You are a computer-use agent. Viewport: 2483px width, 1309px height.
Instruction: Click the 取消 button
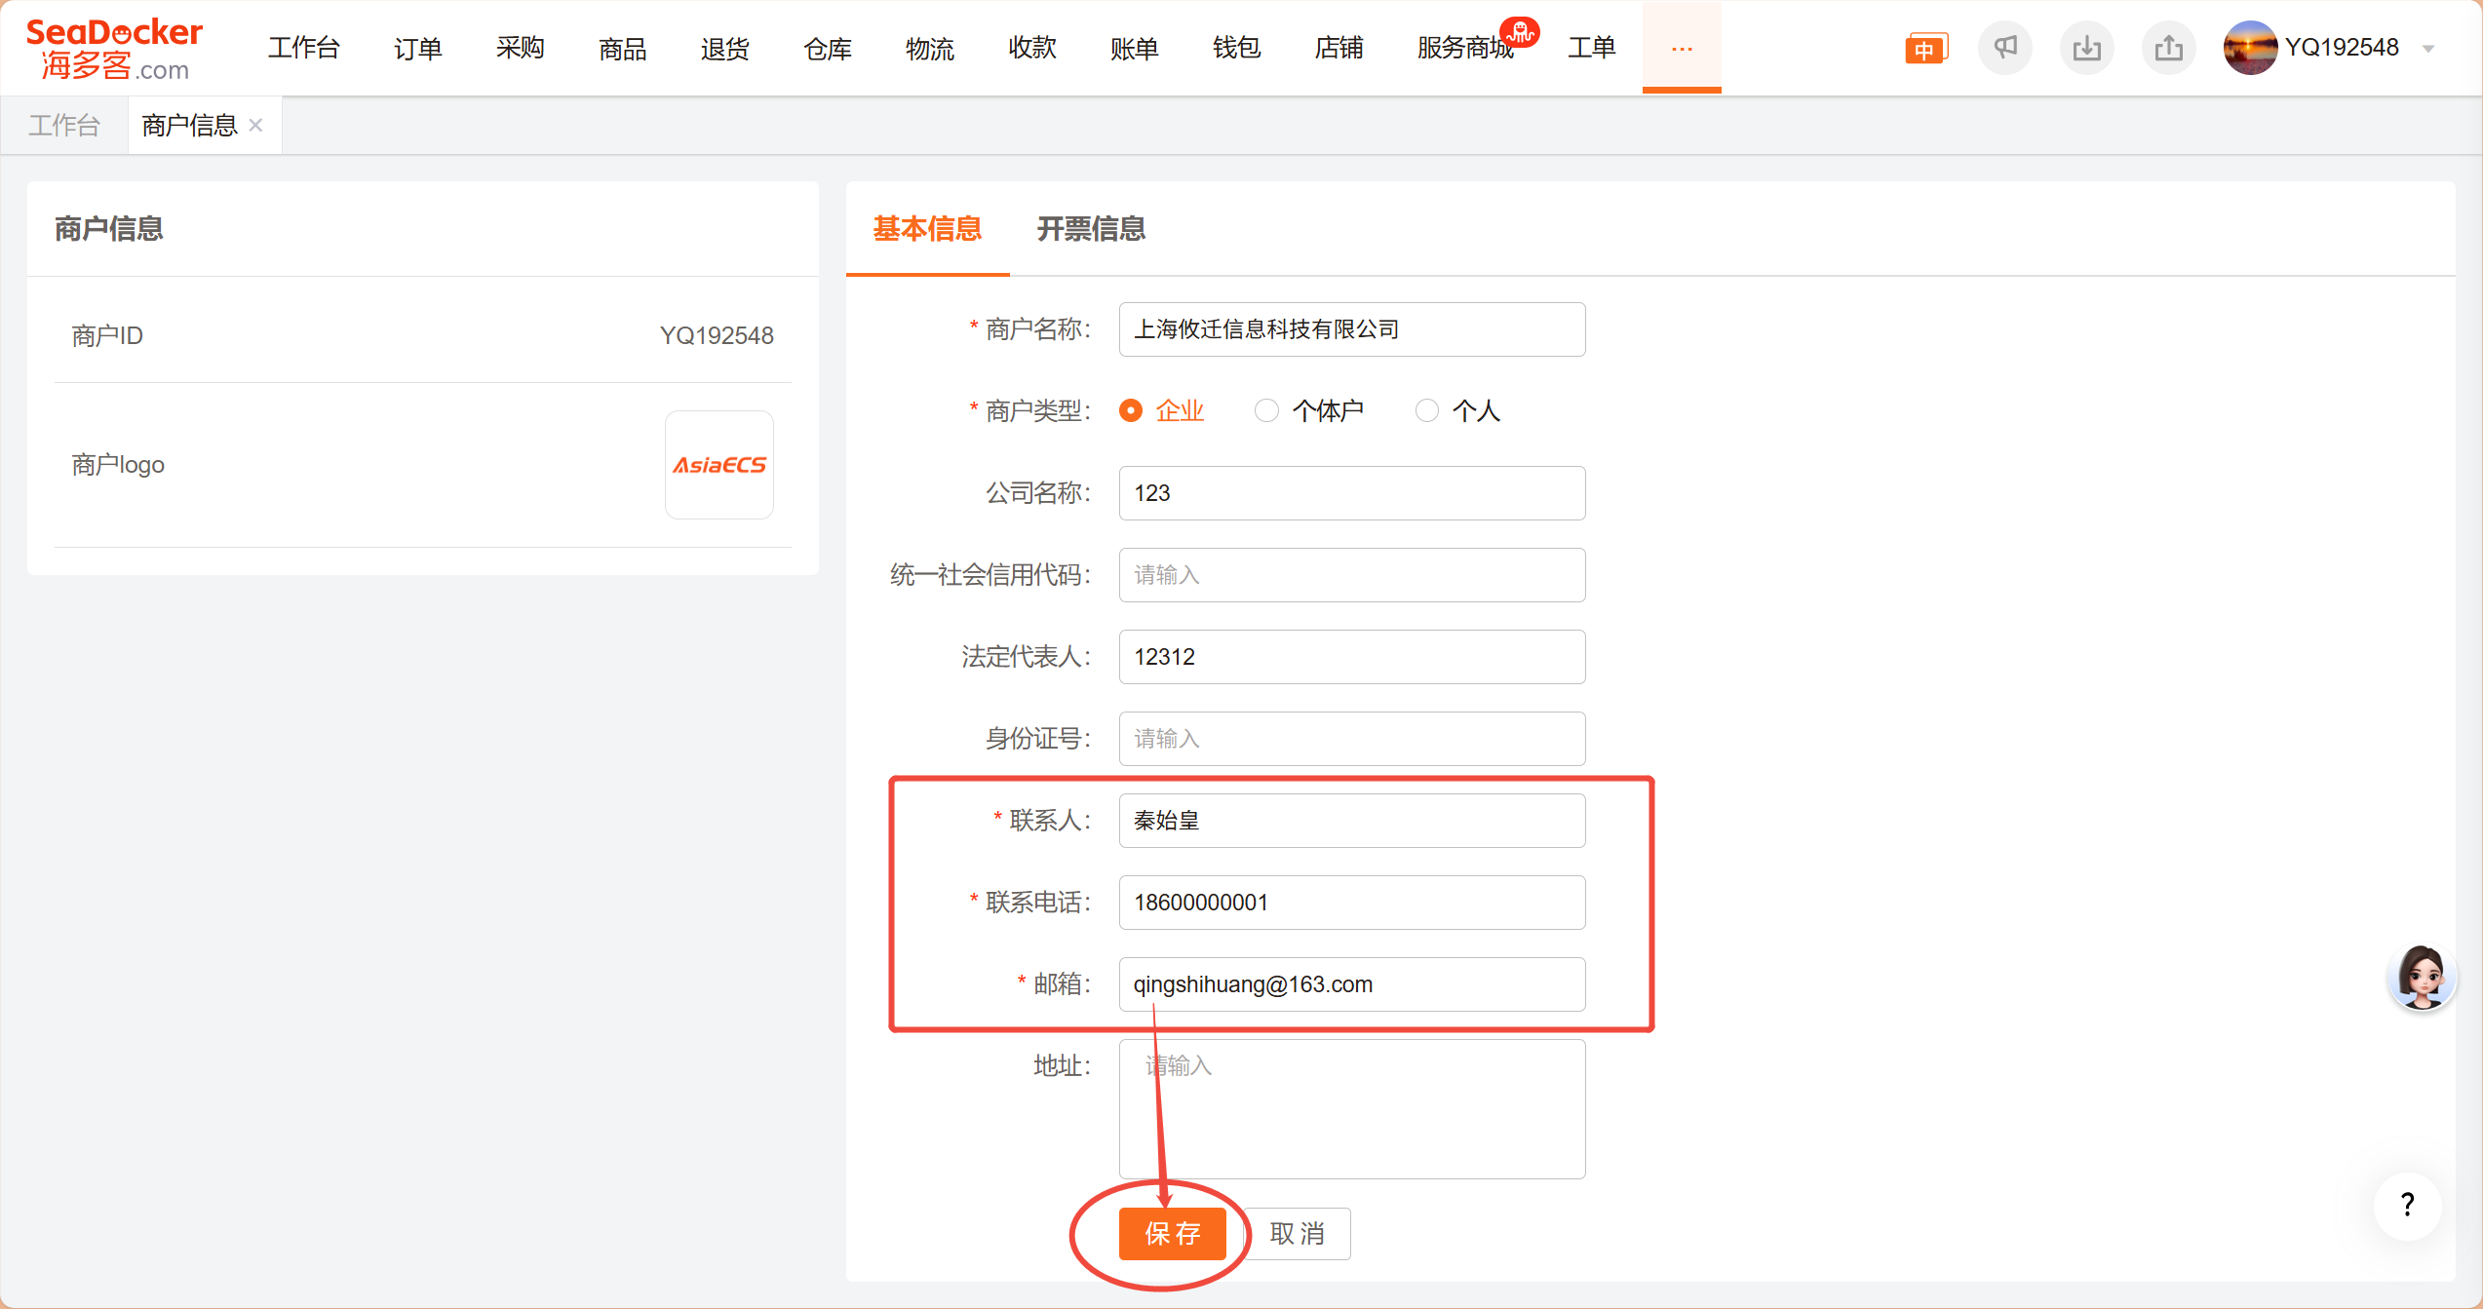pyautogui.click(x=1298, y=1234)
